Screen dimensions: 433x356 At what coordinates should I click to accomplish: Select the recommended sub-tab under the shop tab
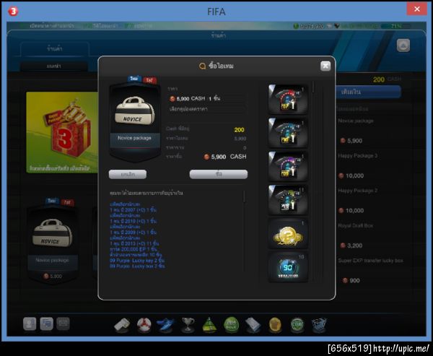[54, 66]
